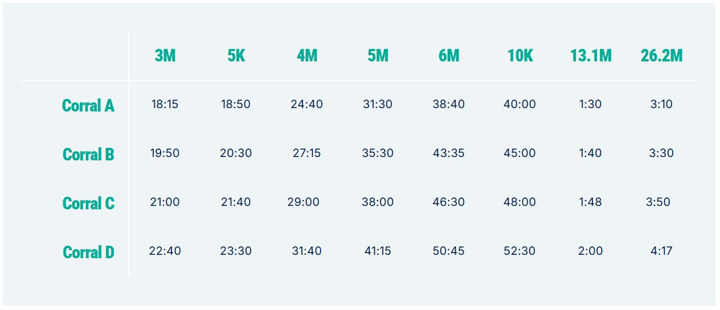Image resolution: width=720 pixels, height=310 pixels.
Task: Click Corral D marathon time 4:17
Action: click(x=661, y=251)
